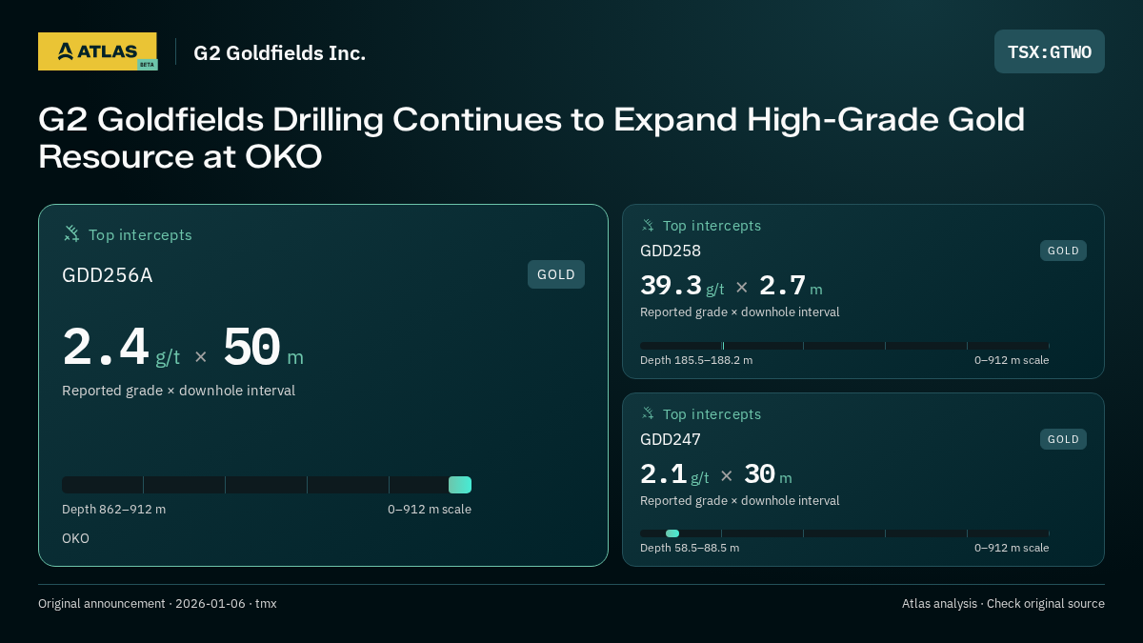Click the drill icon in GDD247 card
The width and height of the screenshot is (1143, 643).
pos(648,413)
